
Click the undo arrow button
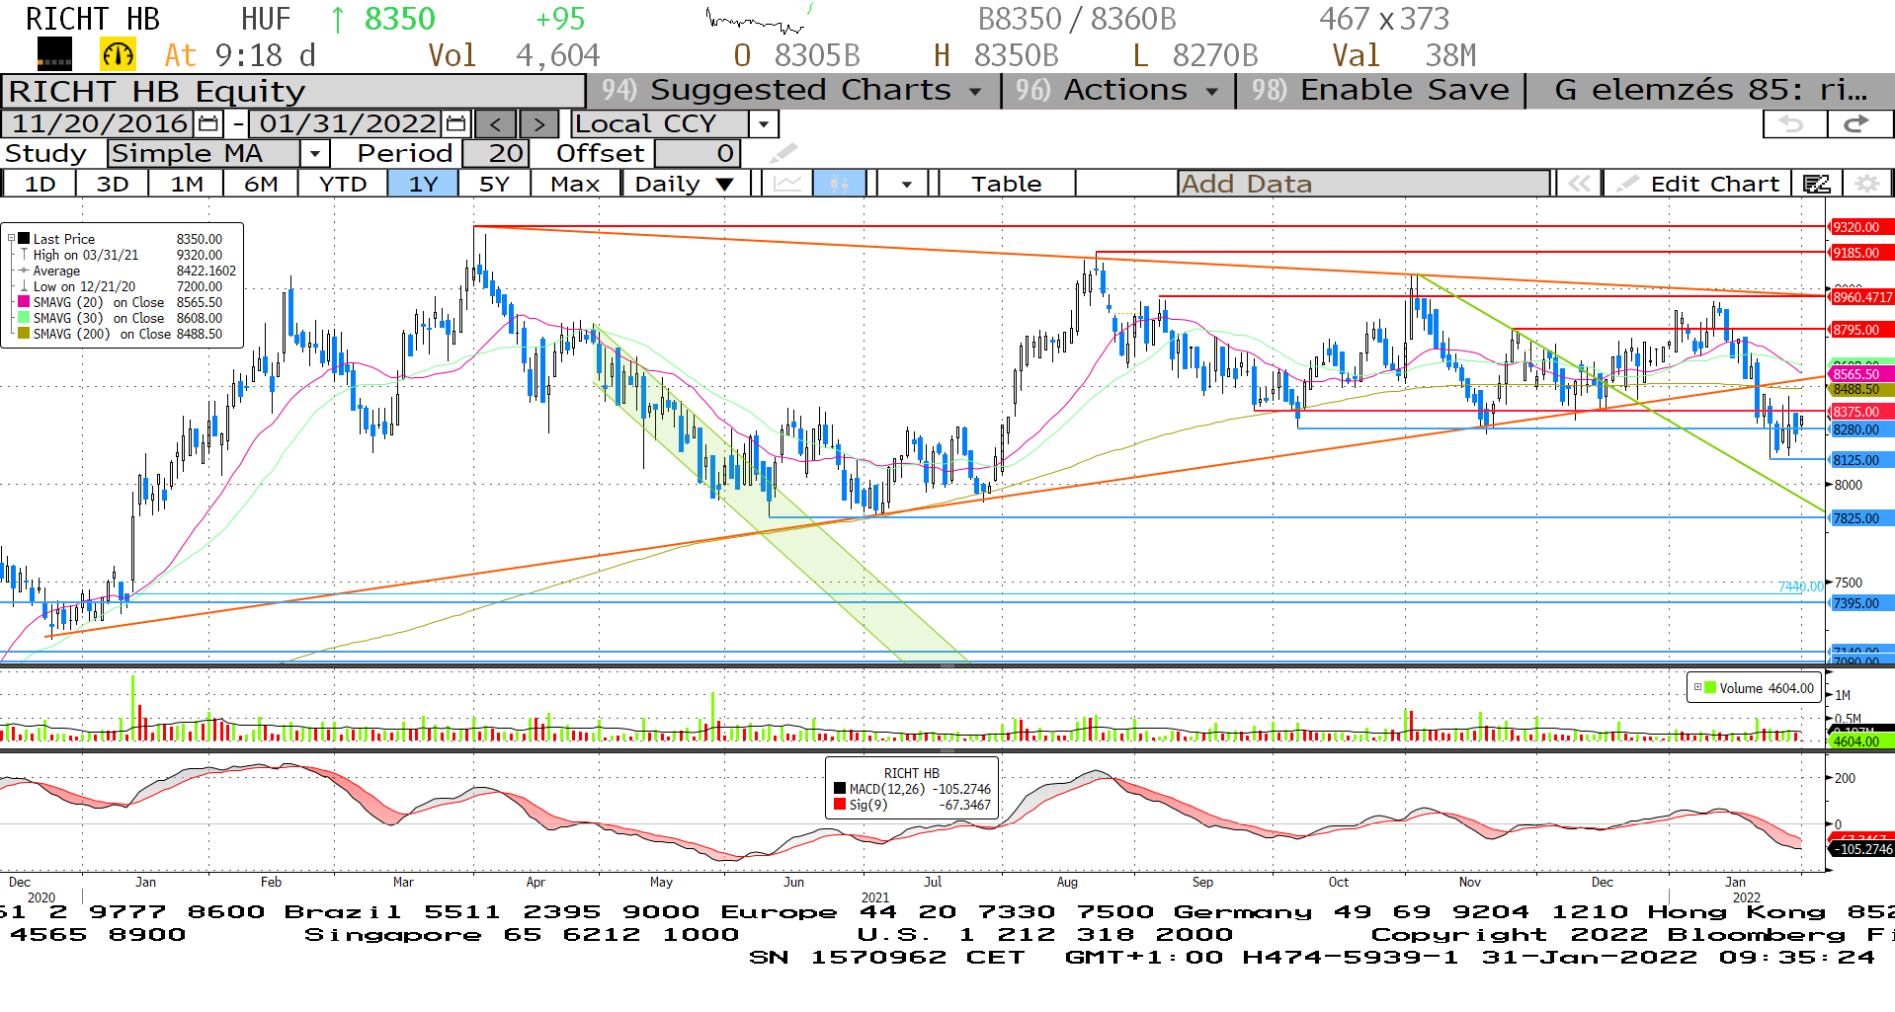tap(1793, 123)
